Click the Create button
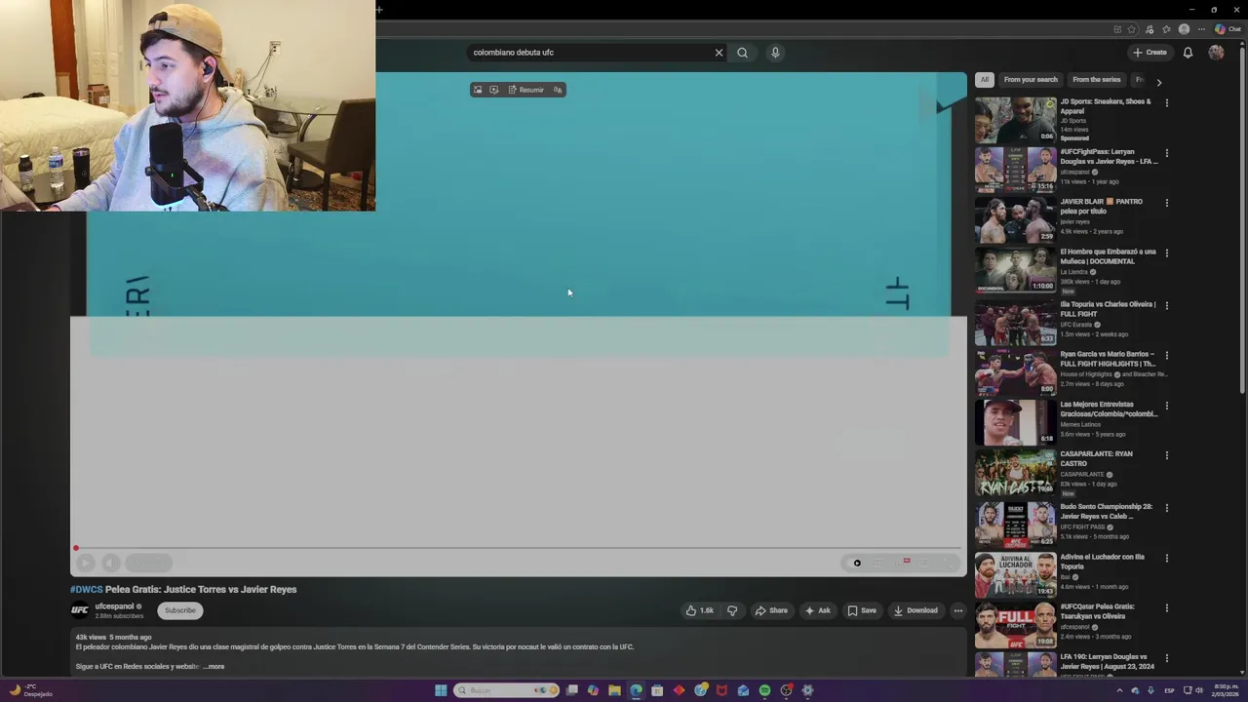1248x702 pixels. (x=1150, y=53)
